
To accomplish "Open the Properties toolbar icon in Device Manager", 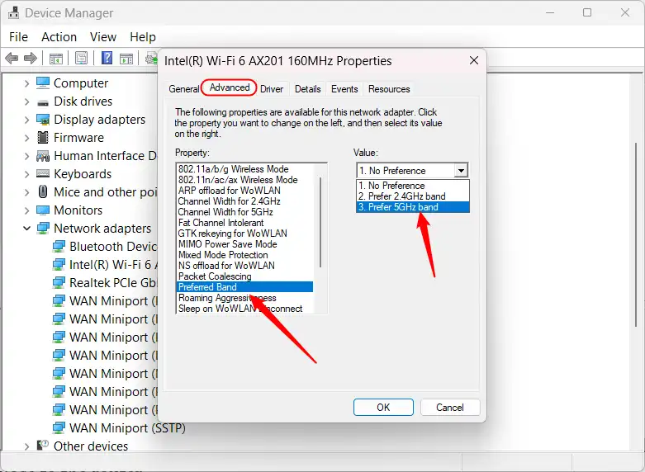I will (81, 59).
